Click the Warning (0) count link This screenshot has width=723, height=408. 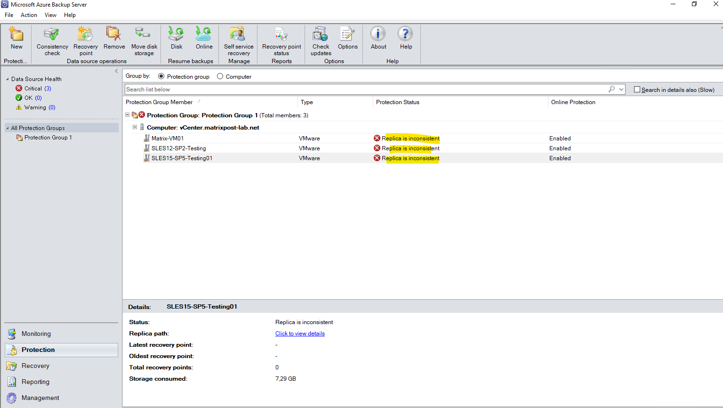pyautogui.click(x=52, y=107)
